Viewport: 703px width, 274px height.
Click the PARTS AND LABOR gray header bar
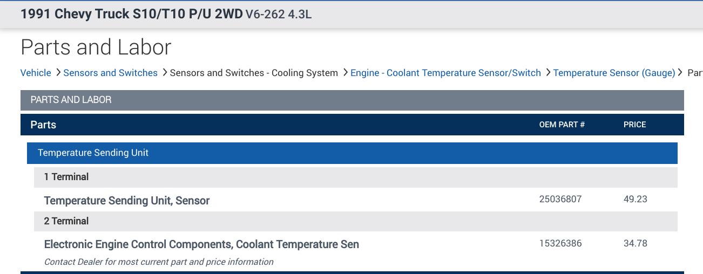coord(352,100)
